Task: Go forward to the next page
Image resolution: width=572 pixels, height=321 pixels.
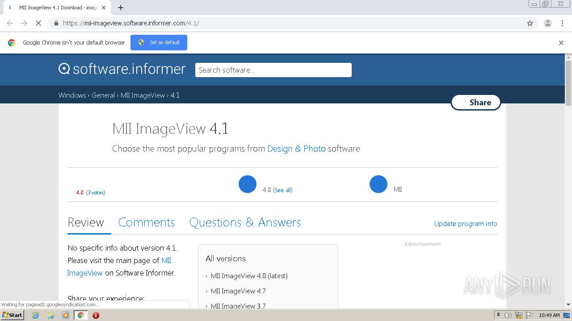Action: point(24,23)
